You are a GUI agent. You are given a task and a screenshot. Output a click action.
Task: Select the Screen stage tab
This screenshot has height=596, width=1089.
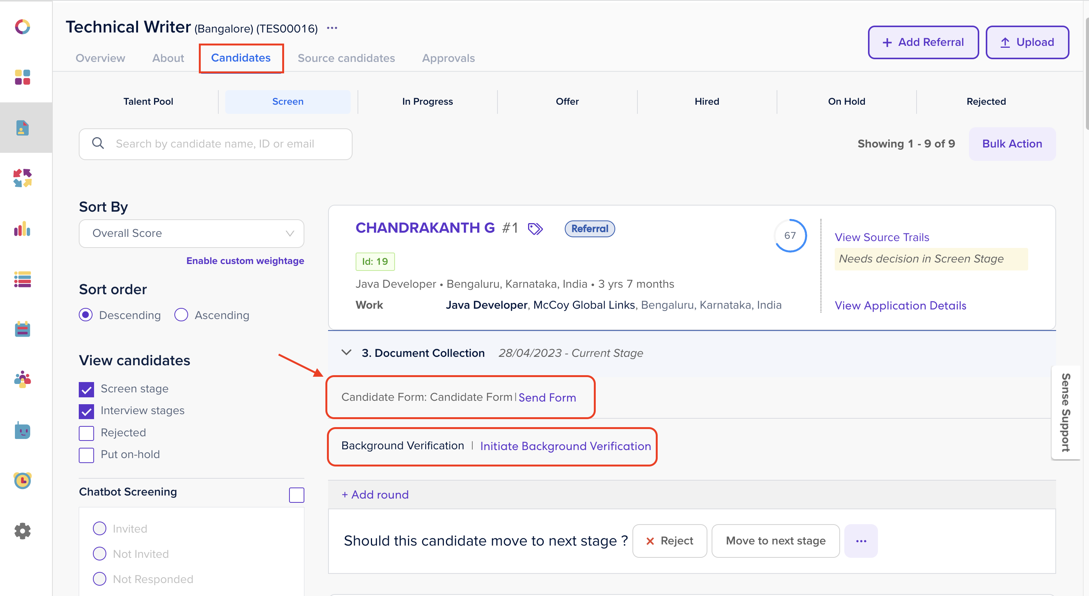click(x=288, y=102)
